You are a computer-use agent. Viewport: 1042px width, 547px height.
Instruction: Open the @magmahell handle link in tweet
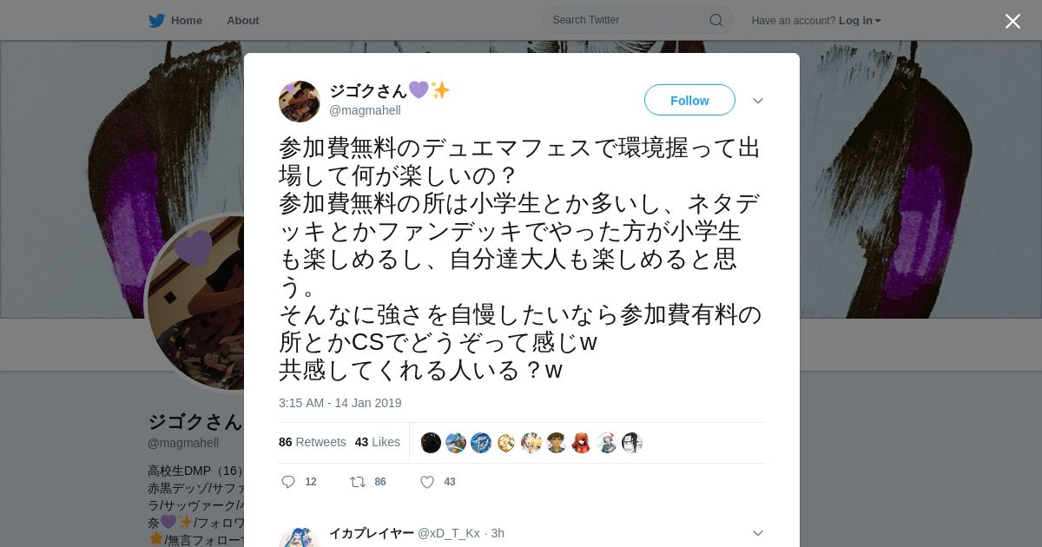365,110
